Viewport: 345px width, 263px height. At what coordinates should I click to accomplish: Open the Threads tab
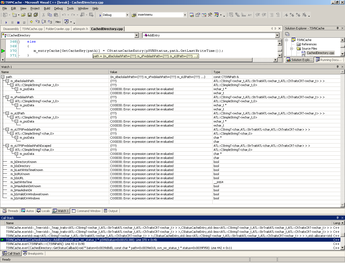point(11,211)
